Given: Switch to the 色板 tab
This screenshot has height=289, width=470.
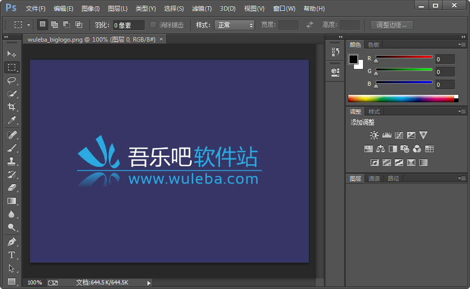Looking at the screenshot, I should pos(374,45).
